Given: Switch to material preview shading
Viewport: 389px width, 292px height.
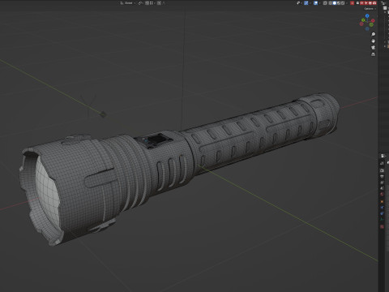Looking at the screenshot, I should pyautogui.click(x=339, y=3).
